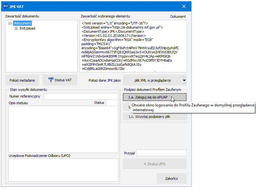Click 1.a. Zaloguj się do ePUAP button
This screenshot has width=256, height=189.
(154, 97)
